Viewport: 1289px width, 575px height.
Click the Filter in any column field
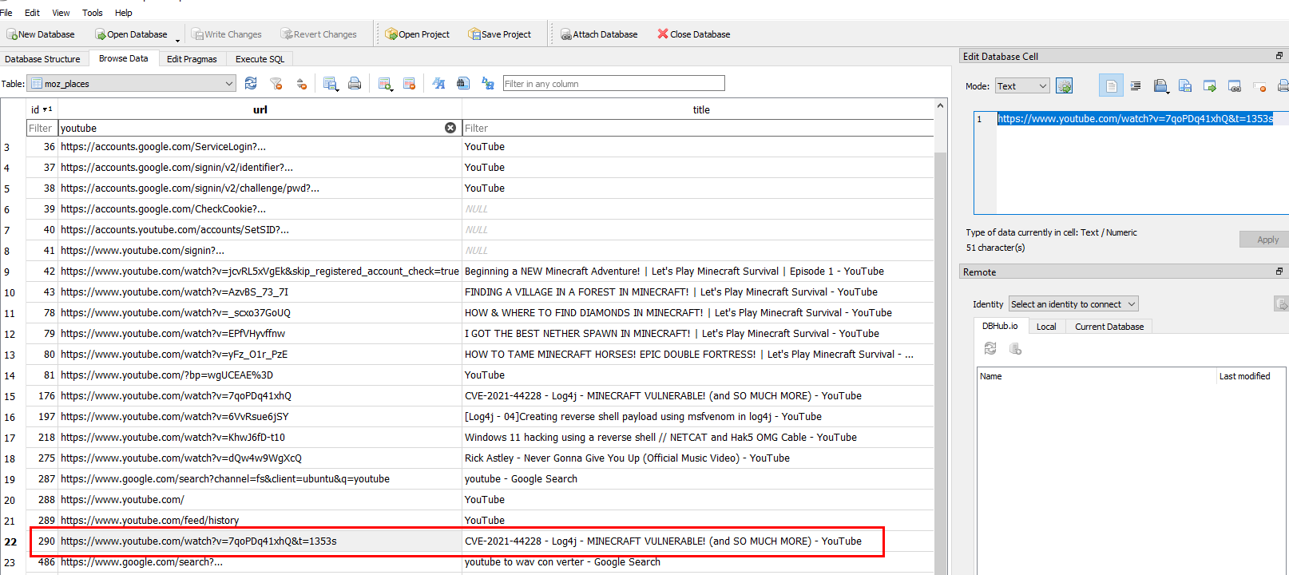point(613,83)
